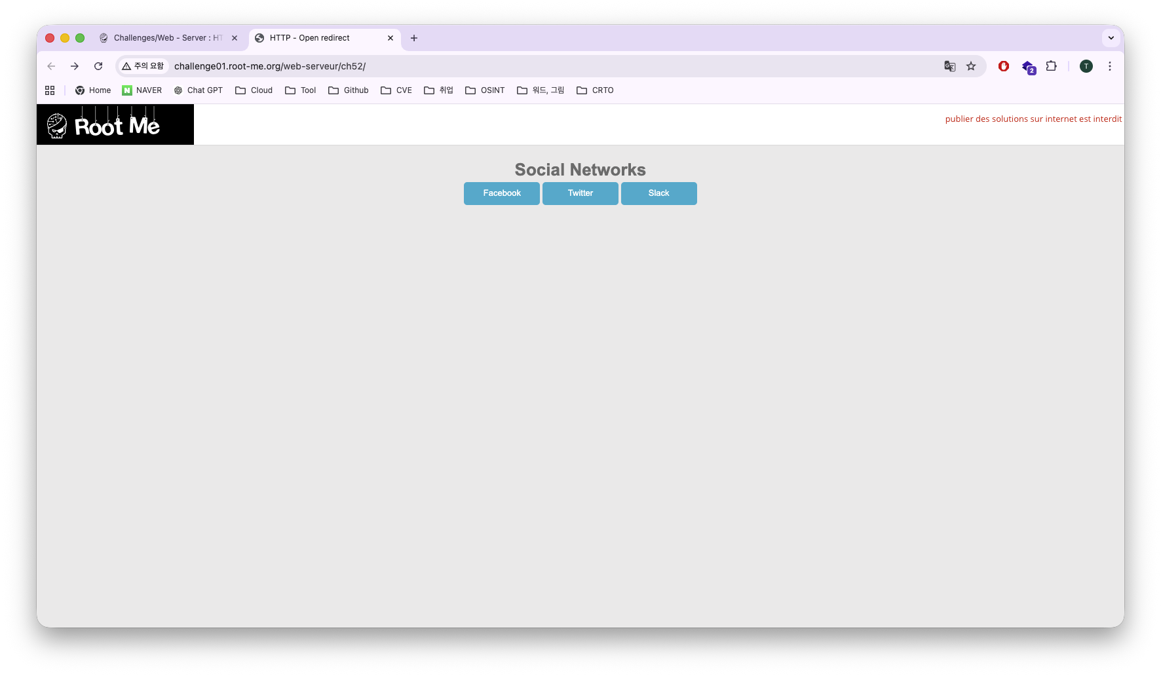Open the extensions puzzle icon
The height and width of the screenshot is (676, 1161).
point(1051,66)
